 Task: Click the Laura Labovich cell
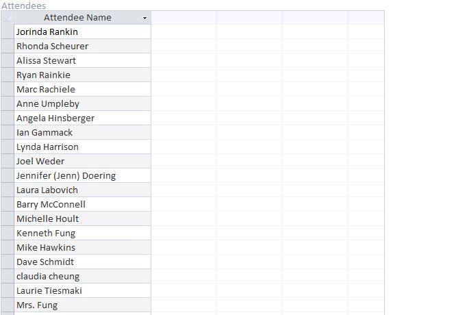82,190
